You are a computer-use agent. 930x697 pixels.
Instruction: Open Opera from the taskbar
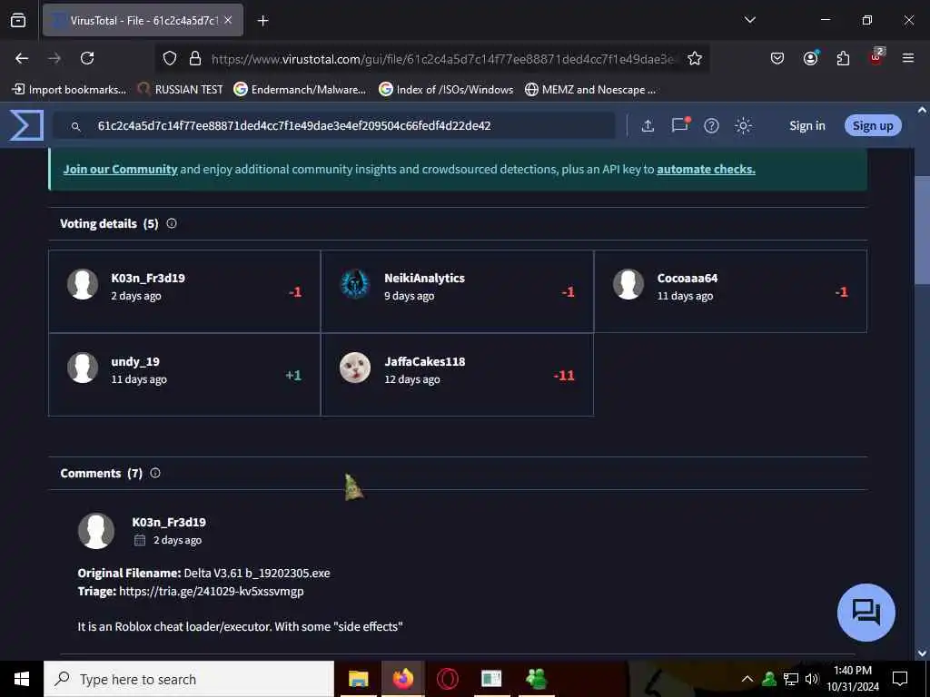coord(447,679)
